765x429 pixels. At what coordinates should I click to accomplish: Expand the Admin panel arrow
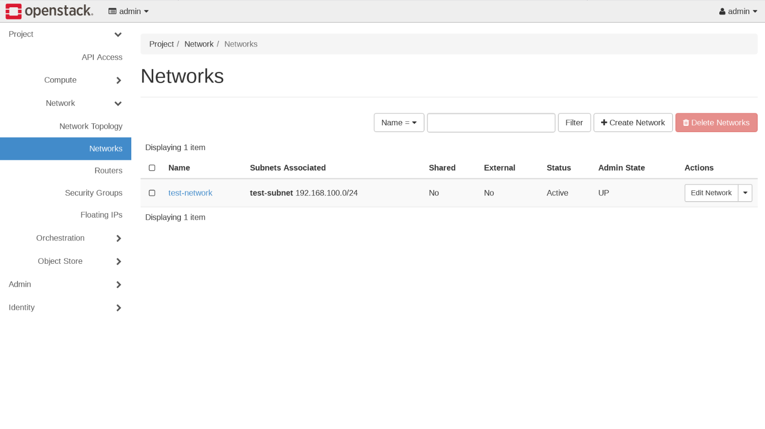click(118, 285)
